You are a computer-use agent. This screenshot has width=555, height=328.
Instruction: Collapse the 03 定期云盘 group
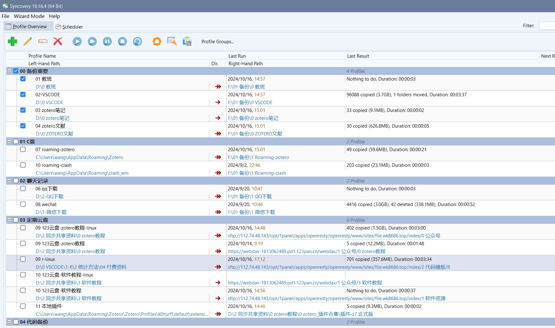pyautogui.click(x=9, y=220)
